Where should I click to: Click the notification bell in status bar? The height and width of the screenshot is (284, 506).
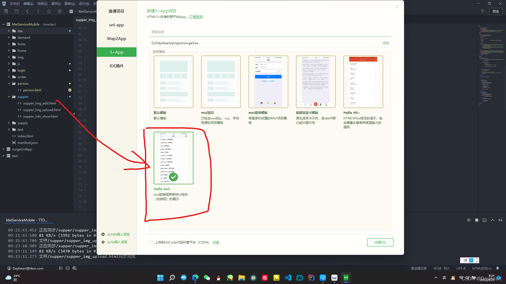tap(498, 268)
